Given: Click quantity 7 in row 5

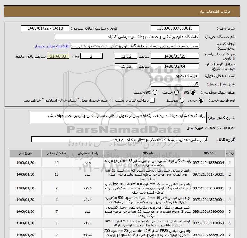Looking at the screenshot, I should [57, 211].
